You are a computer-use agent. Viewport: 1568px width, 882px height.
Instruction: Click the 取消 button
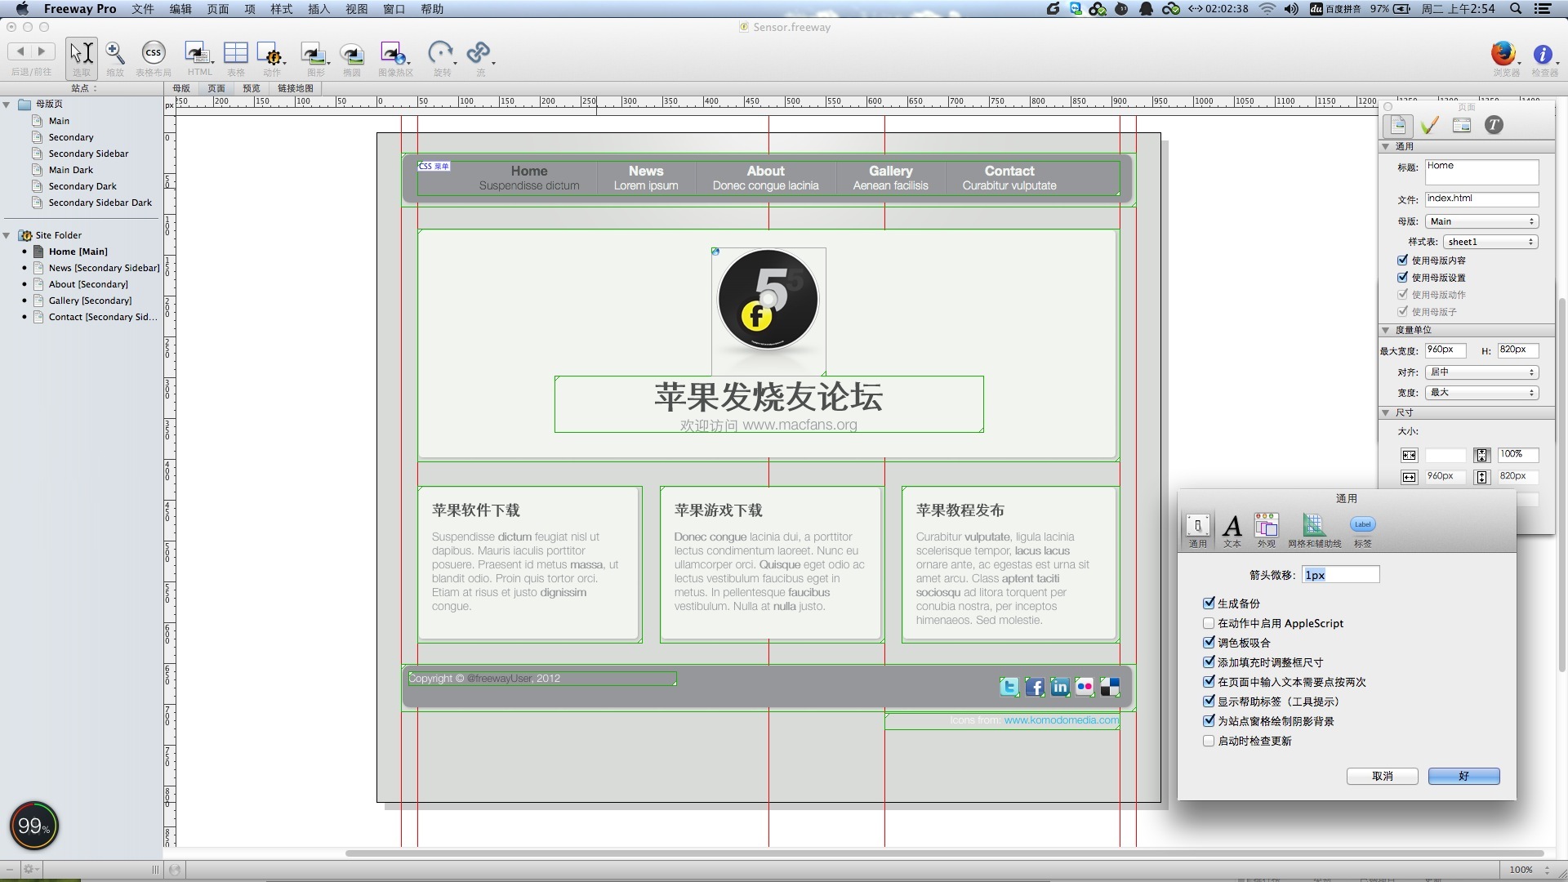(1382, 776)
